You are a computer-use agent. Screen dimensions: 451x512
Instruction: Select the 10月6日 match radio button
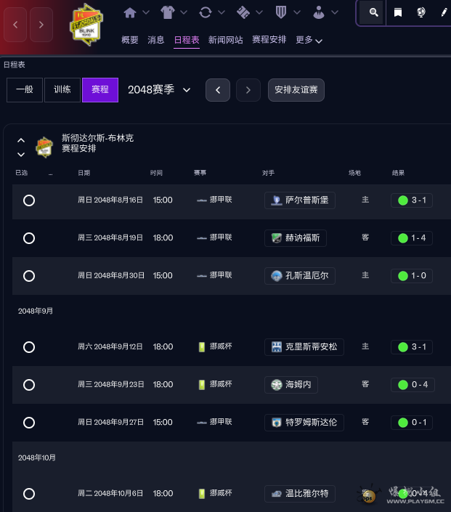tap(29, 494)
